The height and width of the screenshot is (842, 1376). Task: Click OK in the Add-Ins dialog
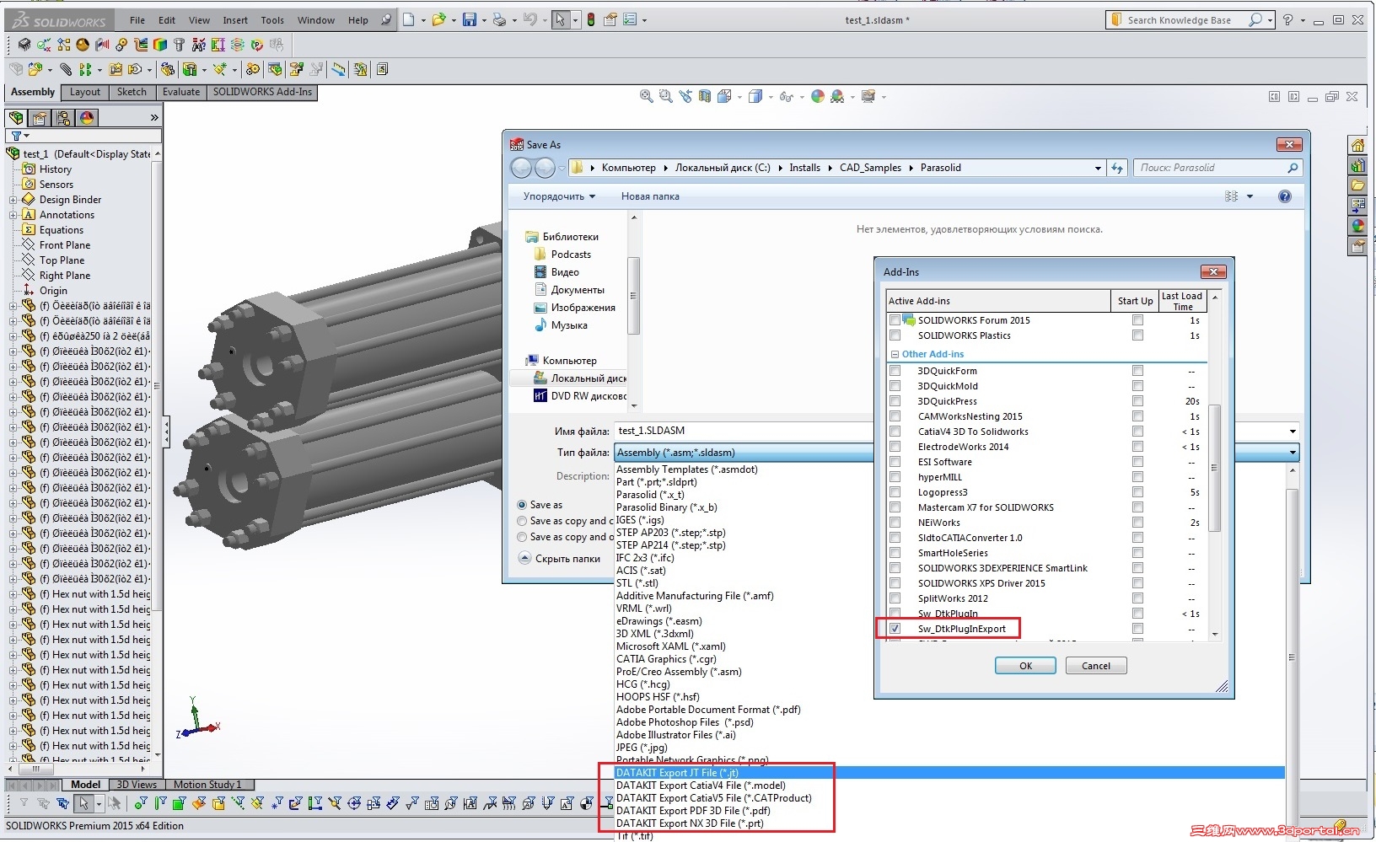click(x=1025, y=666)
